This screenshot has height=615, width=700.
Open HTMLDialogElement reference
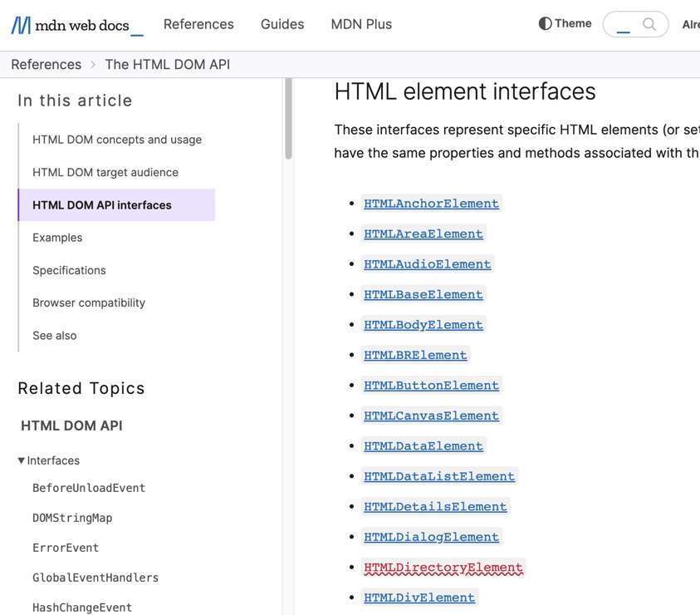pos(431,537)
